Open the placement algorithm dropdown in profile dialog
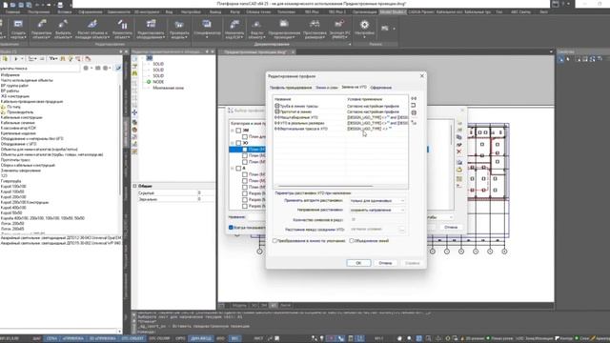This screenshot has width=610, height=343. pos(377,201)
